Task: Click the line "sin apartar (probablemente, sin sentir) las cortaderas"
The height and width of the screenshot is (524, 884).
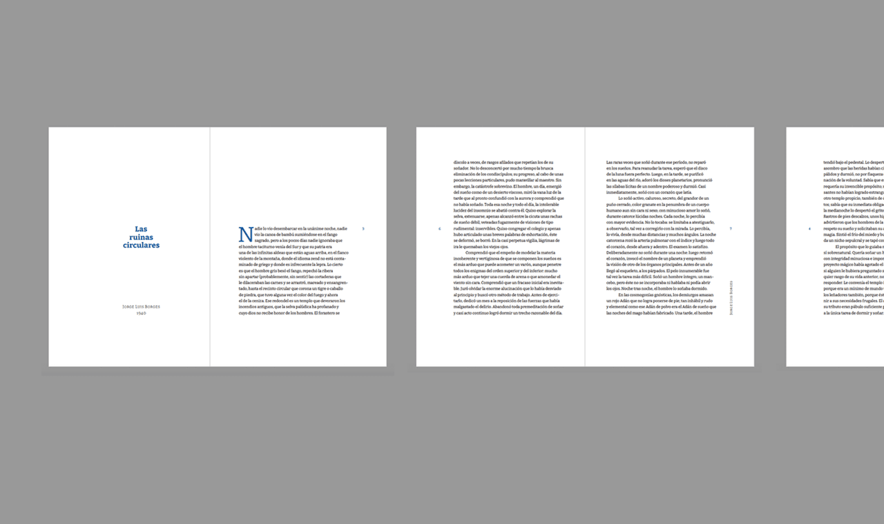Action: point(289,276)
